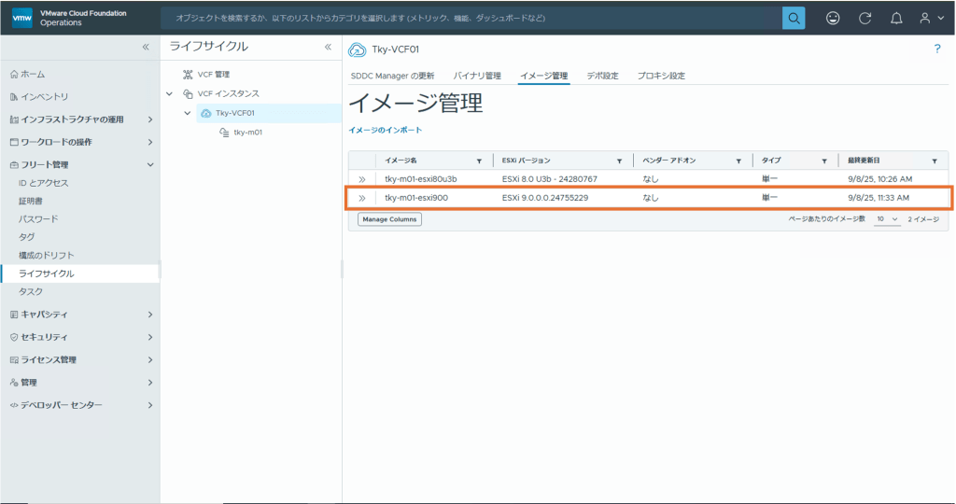Click the search objects input field

click(471, 19)
